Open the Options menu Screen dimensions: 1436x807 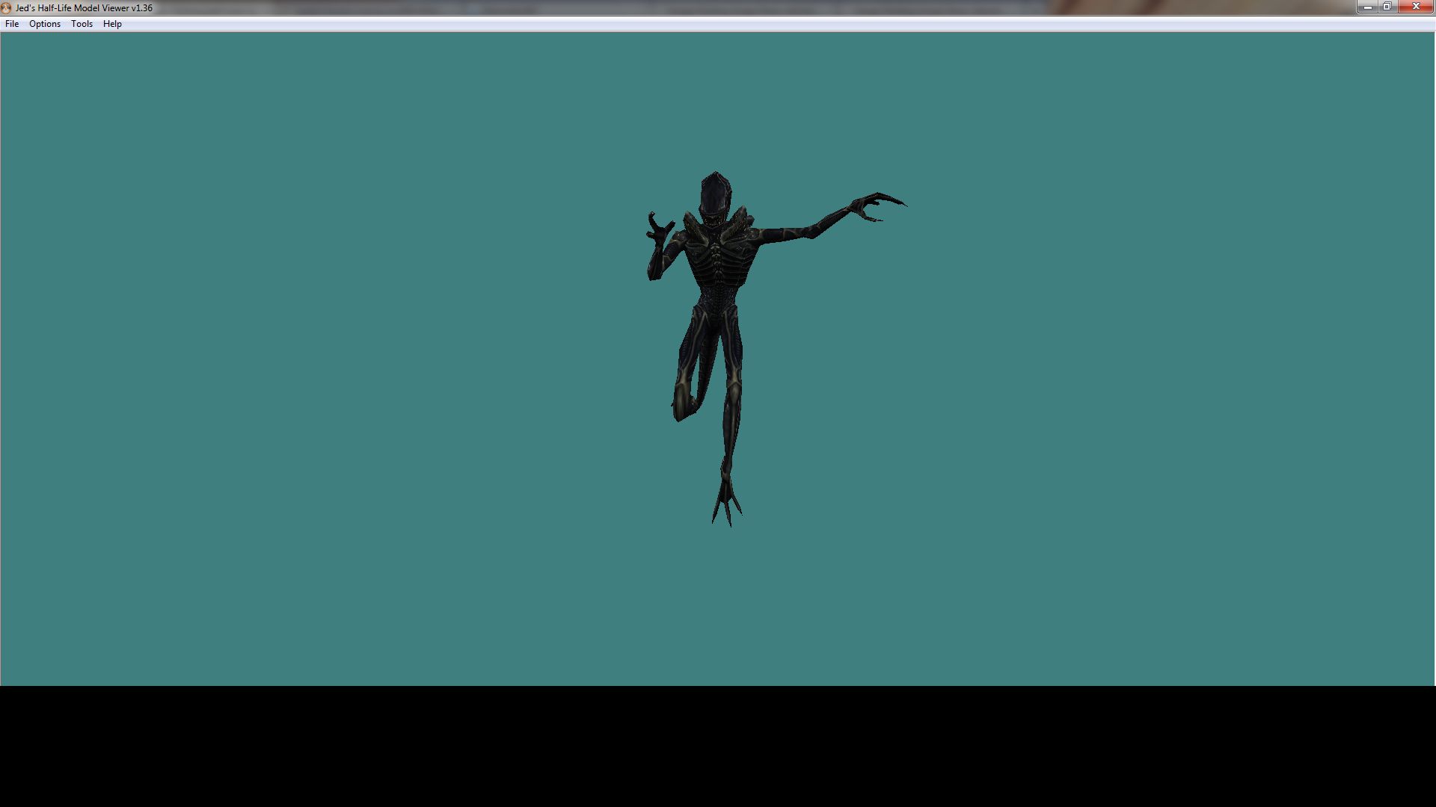(45, 24)
